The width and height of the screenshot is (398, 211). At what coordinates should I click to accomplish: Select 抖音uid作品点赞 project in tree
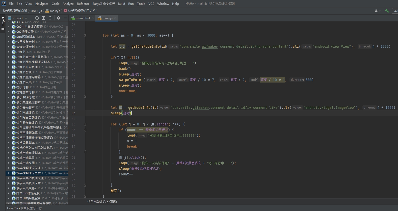tap(28, 193)
